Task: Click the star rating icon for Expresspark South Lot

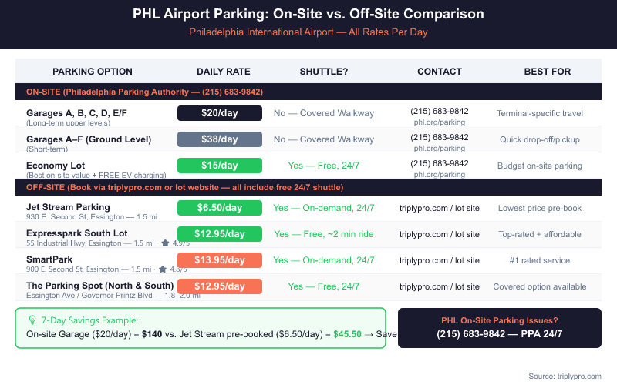Action: (x=164, y=243)
